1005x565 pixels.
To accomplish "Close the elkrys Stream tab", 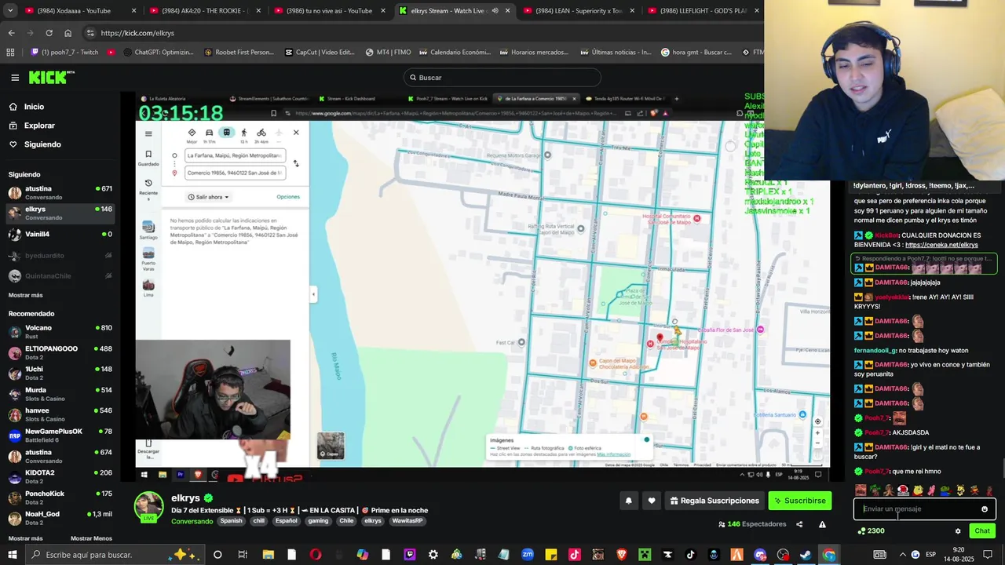I will [x=508, y=11].
